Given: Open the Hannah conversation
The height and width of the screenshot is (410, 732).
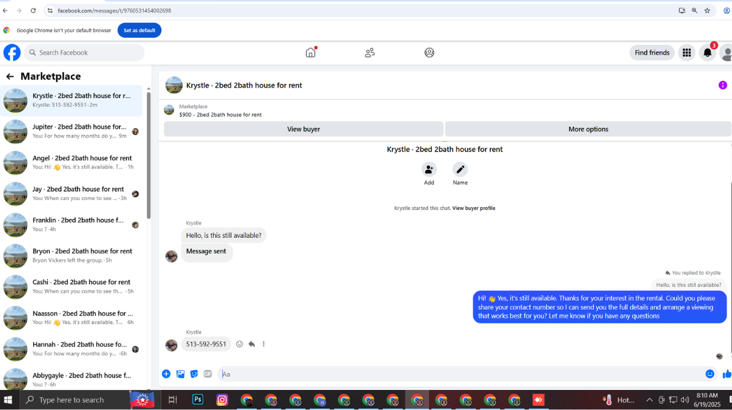Looking at the screenshot, I should pyautogui.click(x=71, y=349).
